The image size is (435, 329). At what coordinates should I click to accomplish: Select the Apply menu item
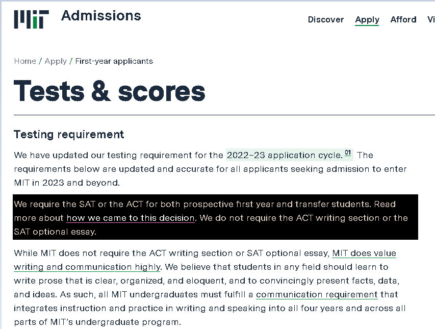(x=367, y=19)
